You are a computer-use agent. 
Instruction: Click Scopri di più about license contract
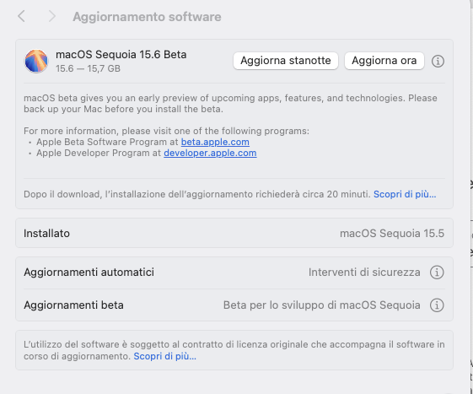(164, 356)
